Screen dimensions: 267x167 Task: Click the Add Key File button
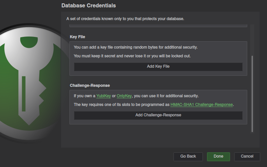tap(158, 67)
